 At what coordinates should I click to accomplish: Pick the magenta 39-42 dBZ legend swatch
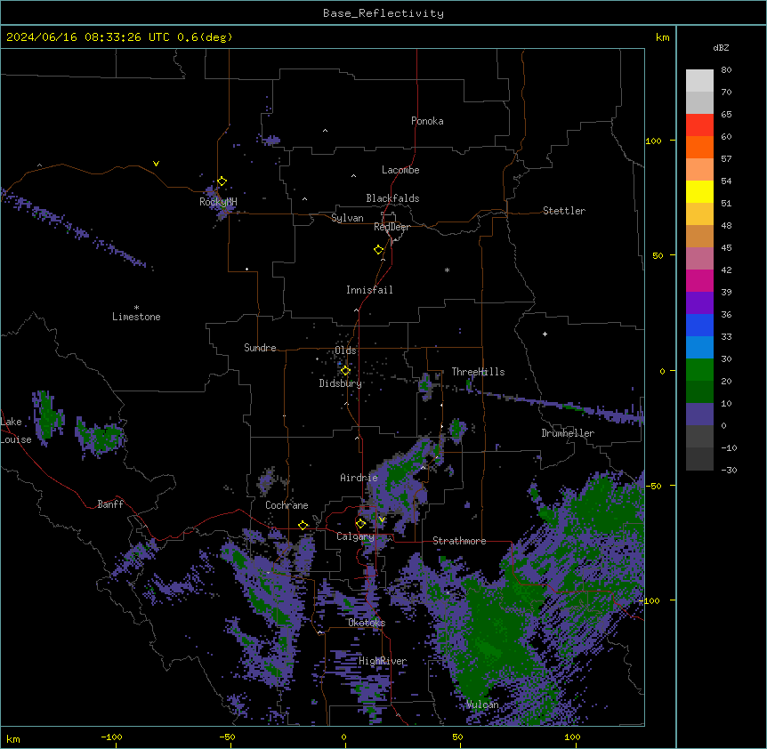pos(699,280)
